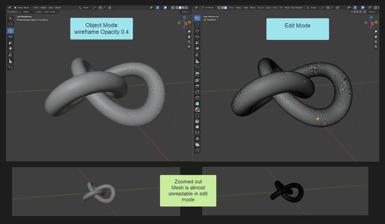The image size is (385, 224).
Task: Select the Inset Faces tool
Action: point(197,80)
